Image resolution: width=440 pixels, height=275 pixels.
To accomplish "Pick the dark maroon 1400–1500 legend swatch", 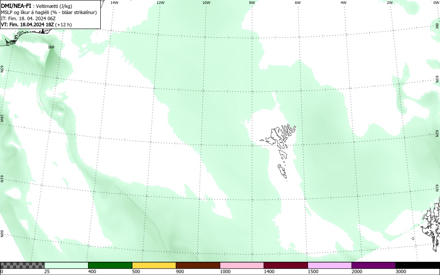I will 286,265.
